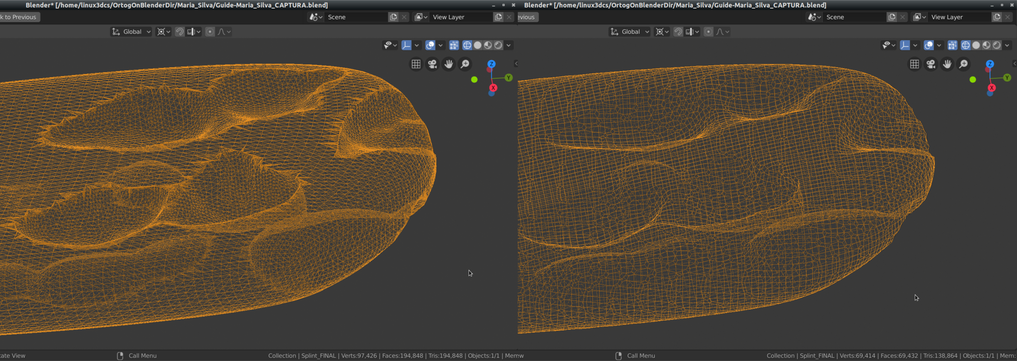The width and height of the screenshot is (1017, 361).
Task: Click red X axis on left window gizmo
Action: click(493, 87)
